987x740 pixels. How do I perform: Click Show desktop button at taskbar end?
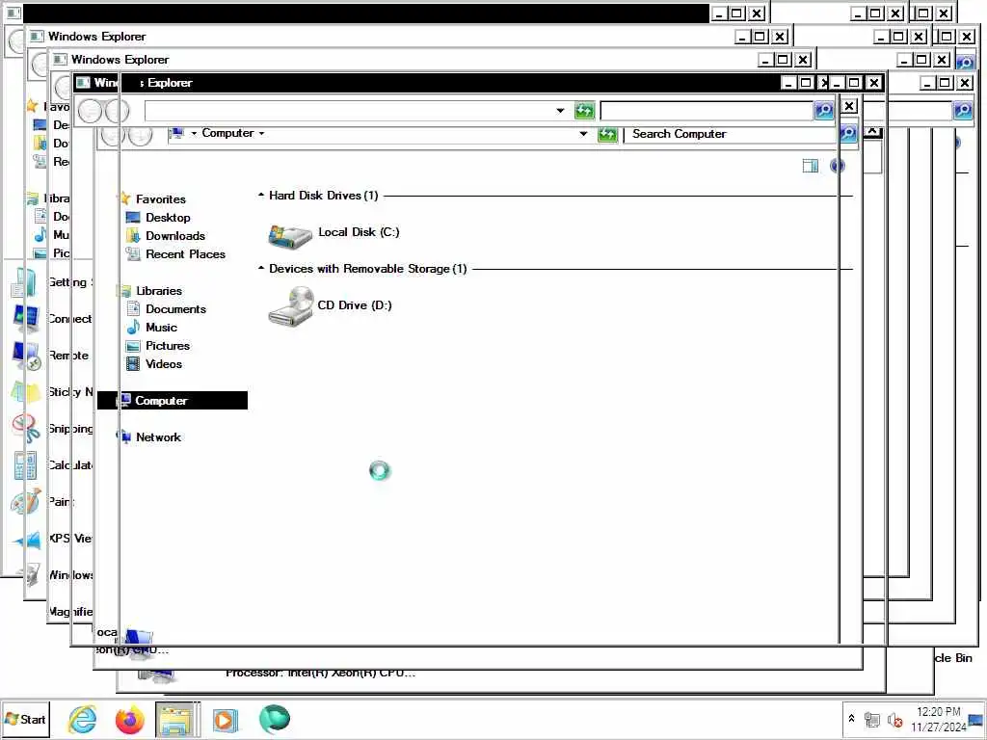tap(976, 719)
